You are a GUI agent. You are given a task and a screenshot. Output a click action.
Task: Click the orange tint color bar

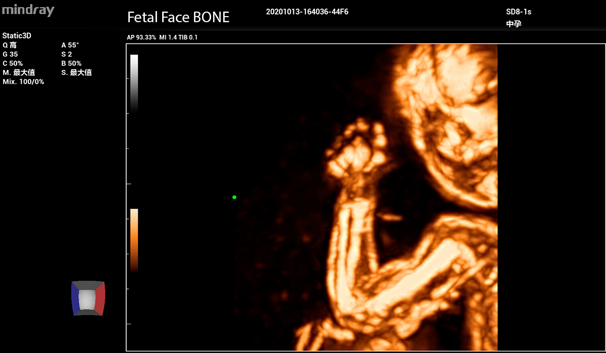pos(134,240)
